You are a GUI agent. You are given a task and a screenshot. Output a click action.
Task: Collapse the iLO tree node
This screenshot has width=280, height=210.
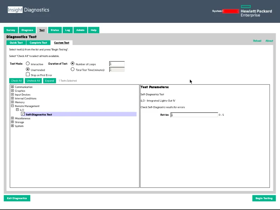pyautogui.click(x=17, y=109)
